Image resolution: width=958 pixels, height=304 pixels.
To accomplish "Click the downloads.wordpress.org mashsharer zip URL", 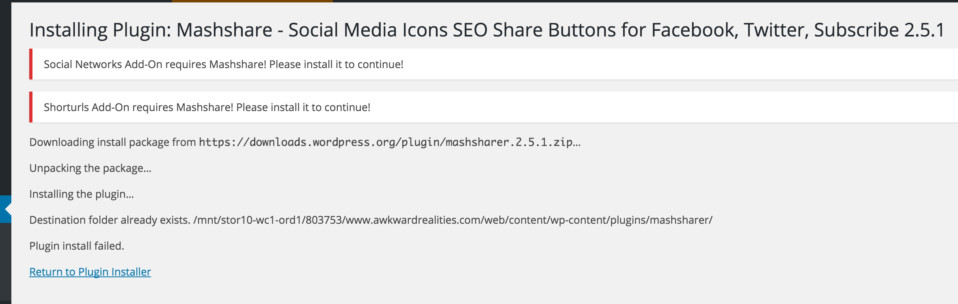I will 386,142.
